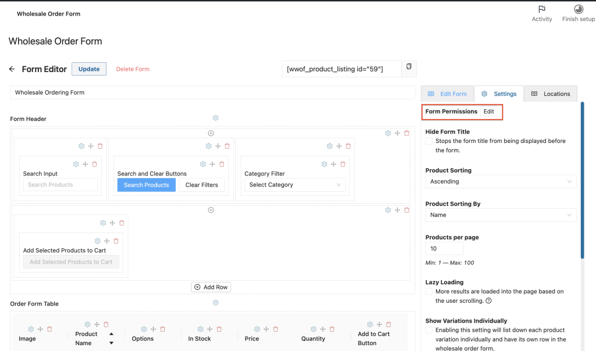Click the back arrow beside Form Editor
This screenshot has height=351, width=596.
coord(12,69)
